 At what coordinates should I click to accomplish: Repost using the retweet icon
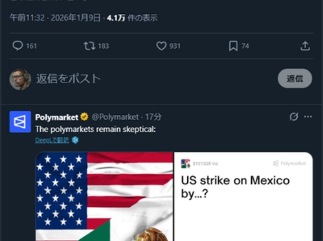(x=90, y=46)
